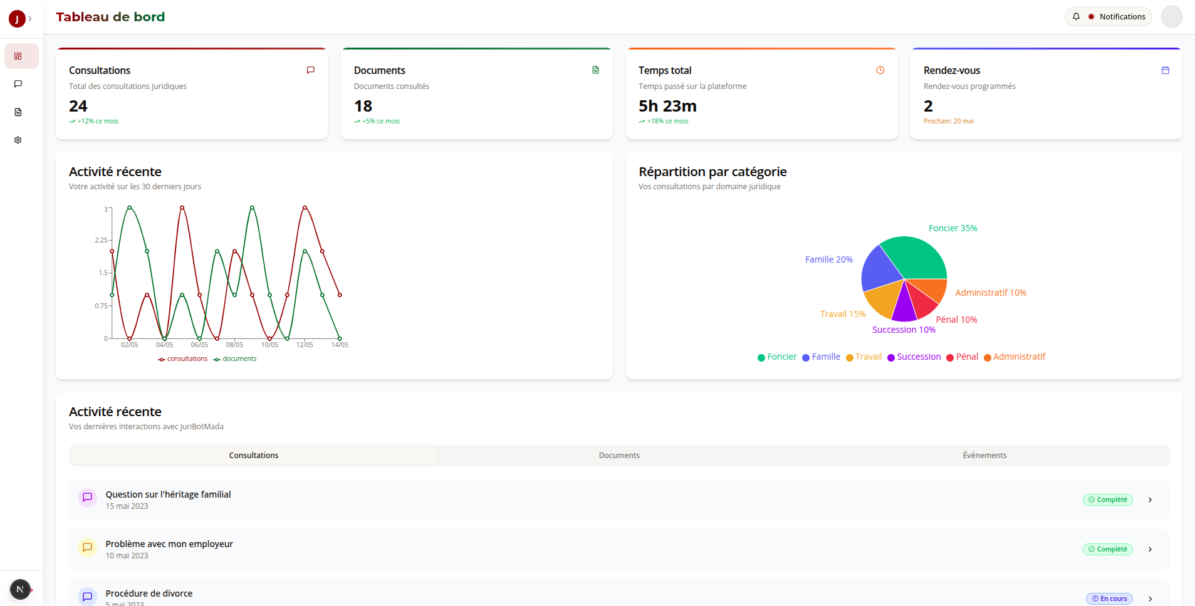
Task: Switch to the Documents tab
Action: (x=619, y=456)
